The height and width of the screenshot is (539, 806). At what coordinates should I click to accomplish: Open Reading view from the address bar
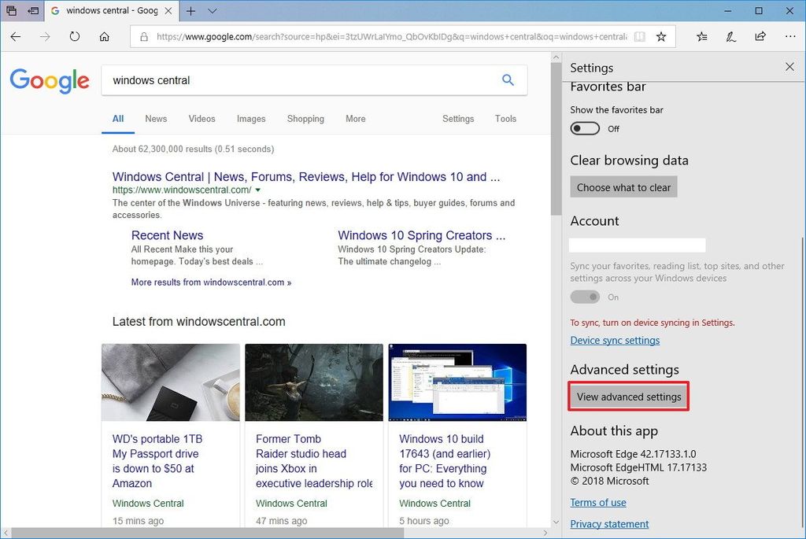[640, 36]
